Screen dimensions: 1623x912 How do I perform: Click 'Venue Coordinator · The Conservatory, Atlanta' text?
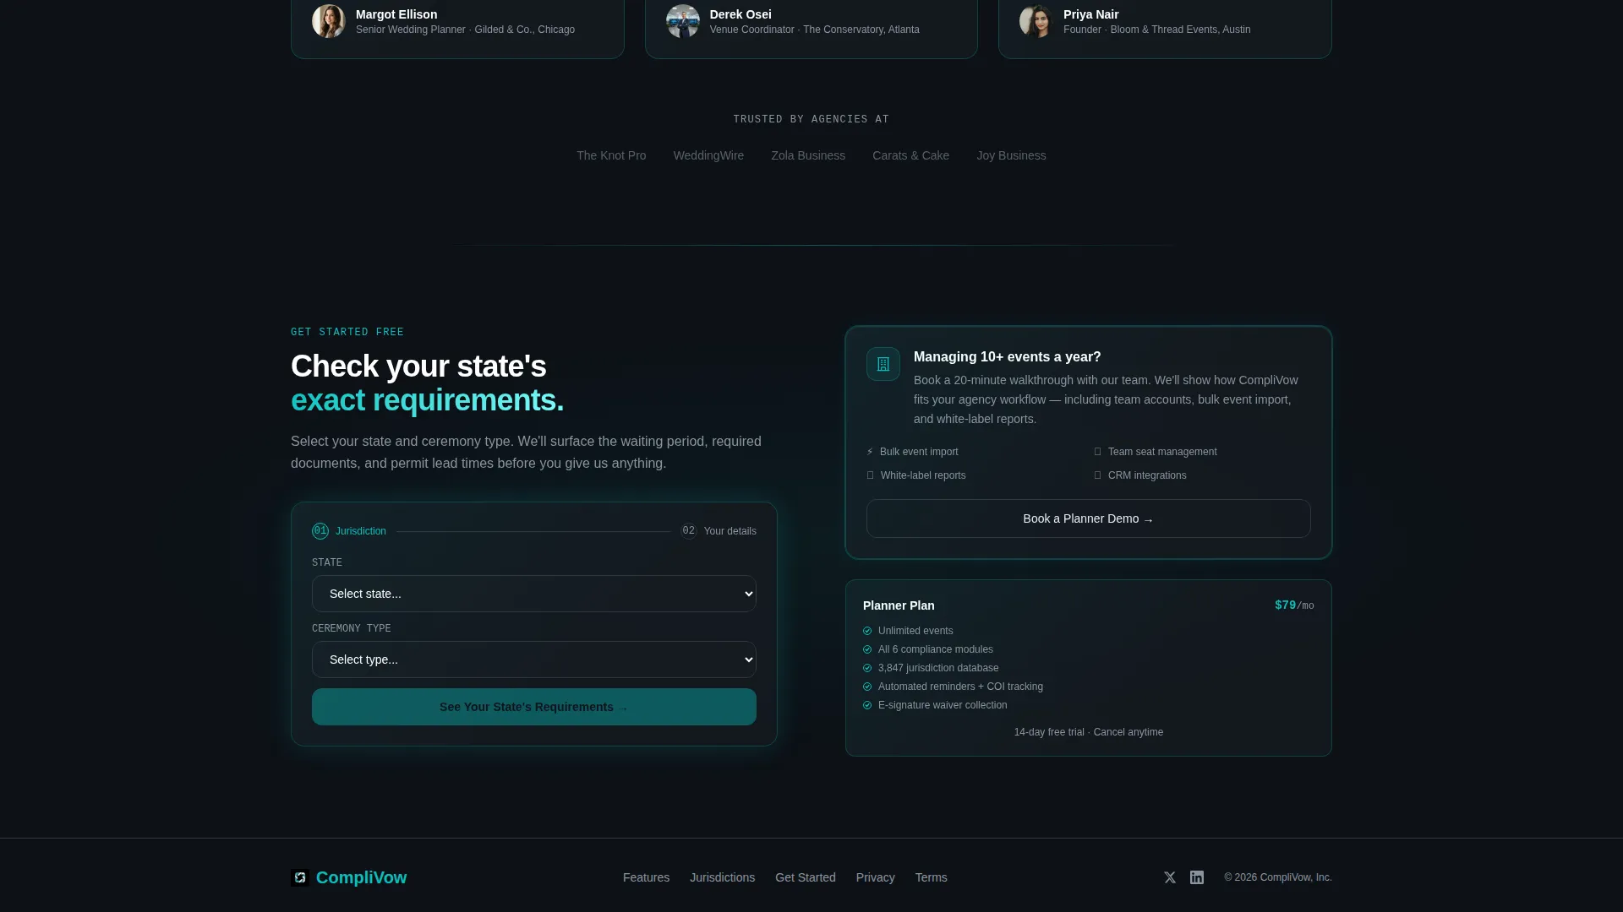click(x=815, y=30)
